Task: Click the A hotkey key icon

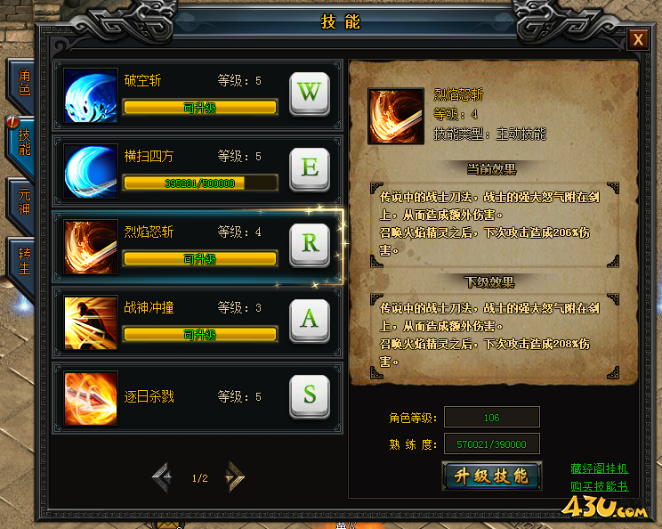Action: (310, 321)
